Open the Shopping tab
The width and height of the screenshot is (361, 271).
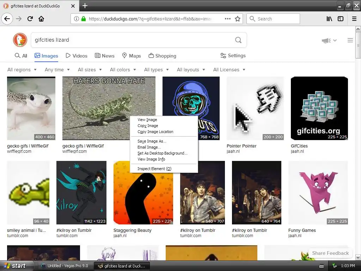(162, 56)
